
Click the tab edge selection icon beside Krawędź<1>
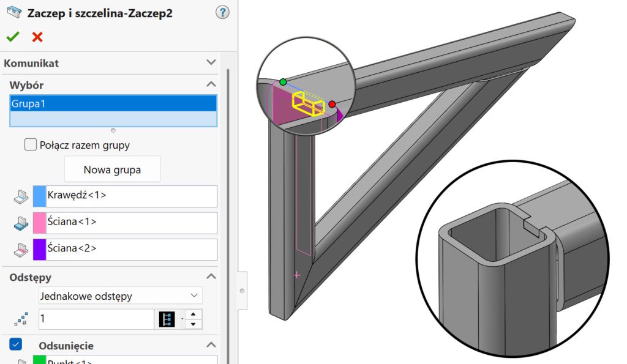pyautogui.click(x=21, y=196)
